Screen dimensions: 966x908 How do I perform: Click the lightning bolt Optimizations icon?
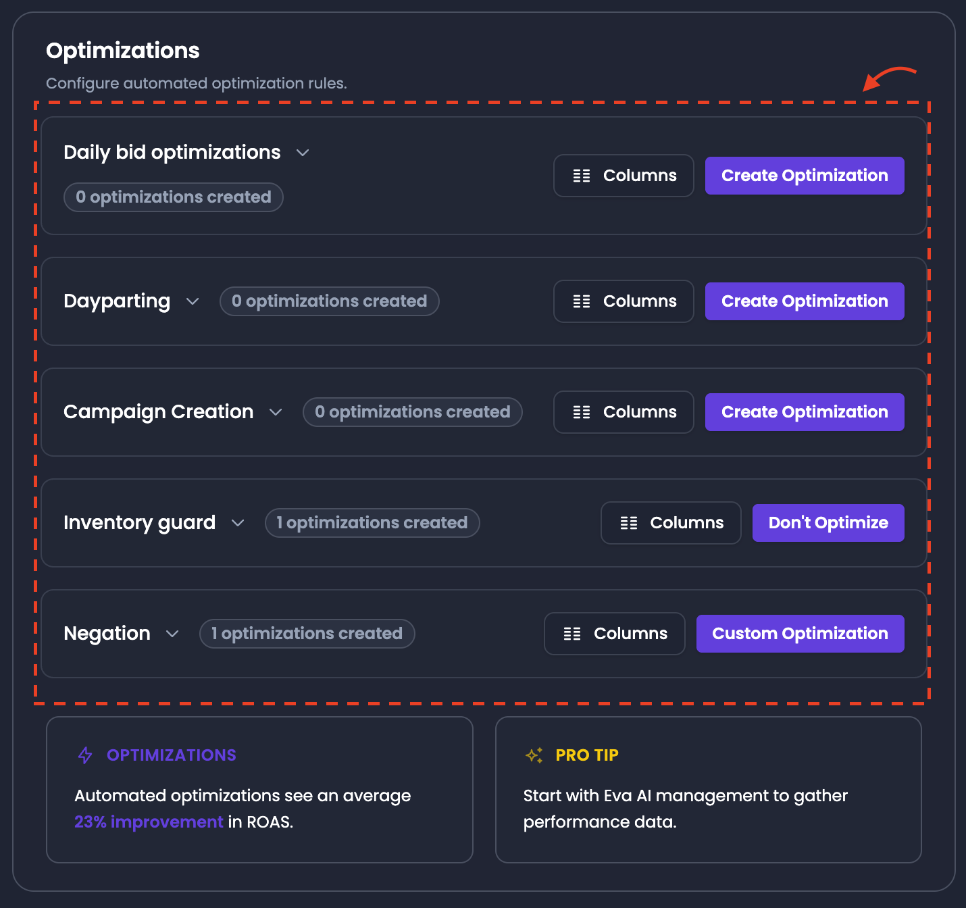point(85,755)
